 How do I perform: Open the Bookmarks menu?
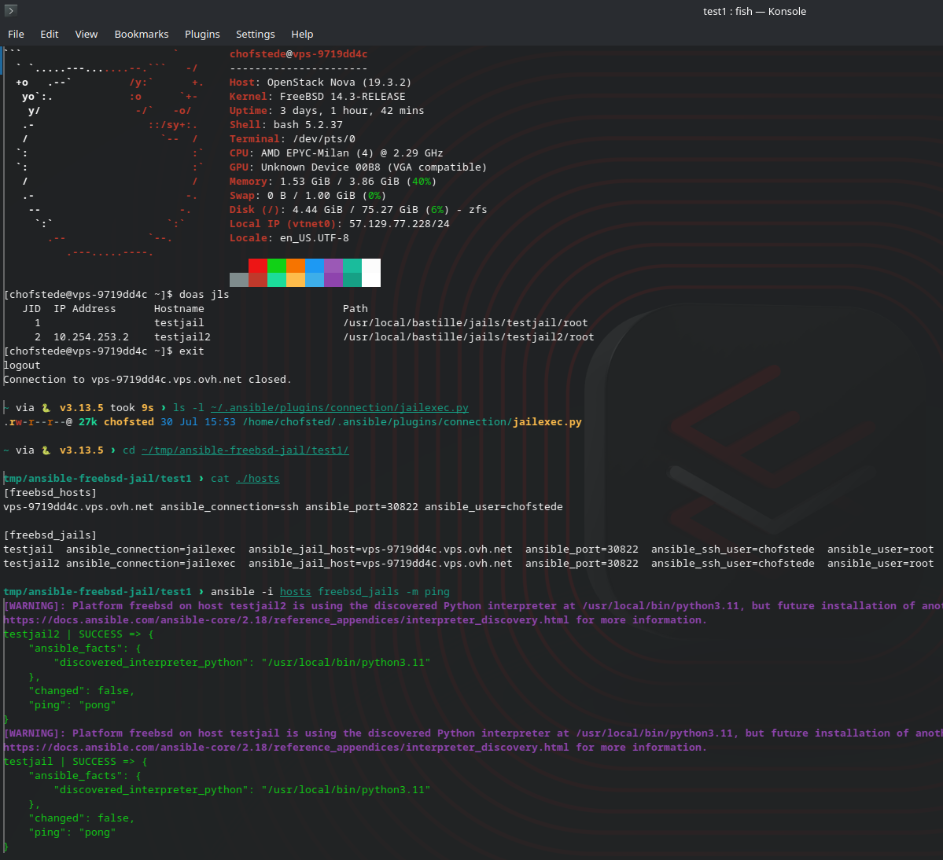tap(142, 34)
